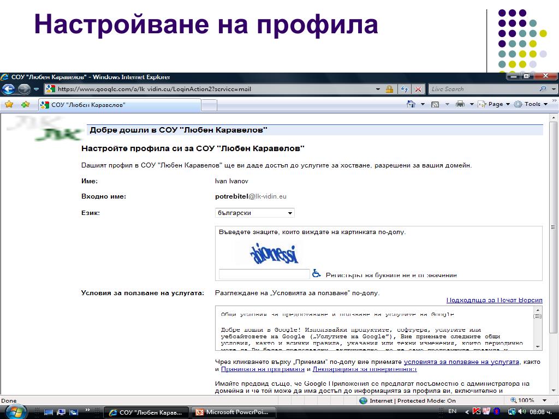Open the address bar history dropdown arrow
Viewport: 559px width, 419px height.
pos(378,89)
